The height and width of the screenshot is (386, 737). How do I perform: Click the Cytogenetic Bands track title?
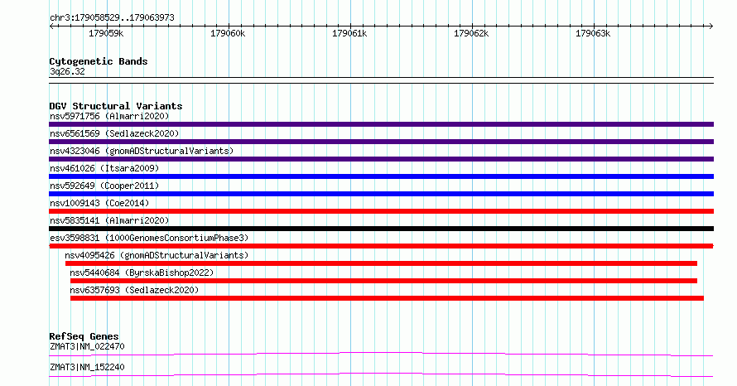click(99, 61)
